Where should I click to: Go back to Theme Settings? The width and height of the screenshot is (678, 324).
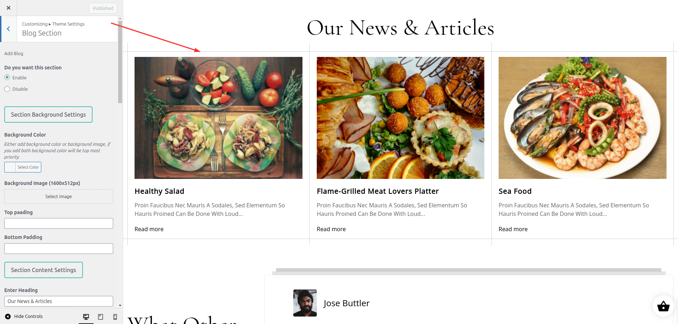tap(9, 29)
